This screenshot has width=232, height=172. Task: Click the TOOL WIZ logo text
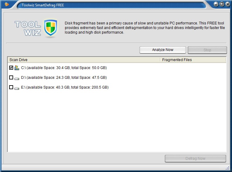(28, 28)
